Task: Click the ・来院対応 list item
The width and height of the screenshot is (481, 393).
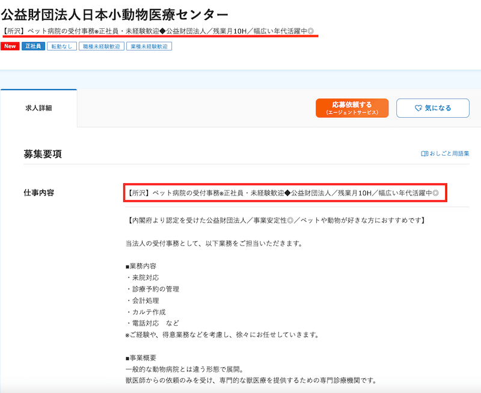Action: (142, 278)
